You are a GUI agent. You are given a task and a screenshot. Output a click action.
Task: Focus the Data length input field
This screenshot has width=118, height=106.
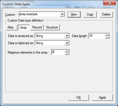pyautogui.click(x=97, y=36)
